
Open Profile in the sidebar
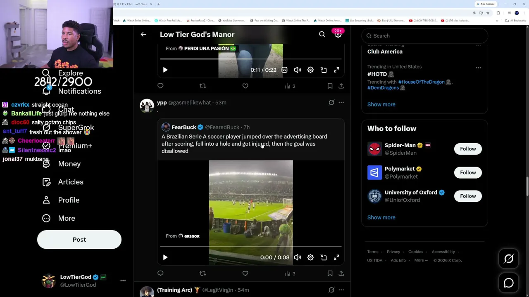60,200
